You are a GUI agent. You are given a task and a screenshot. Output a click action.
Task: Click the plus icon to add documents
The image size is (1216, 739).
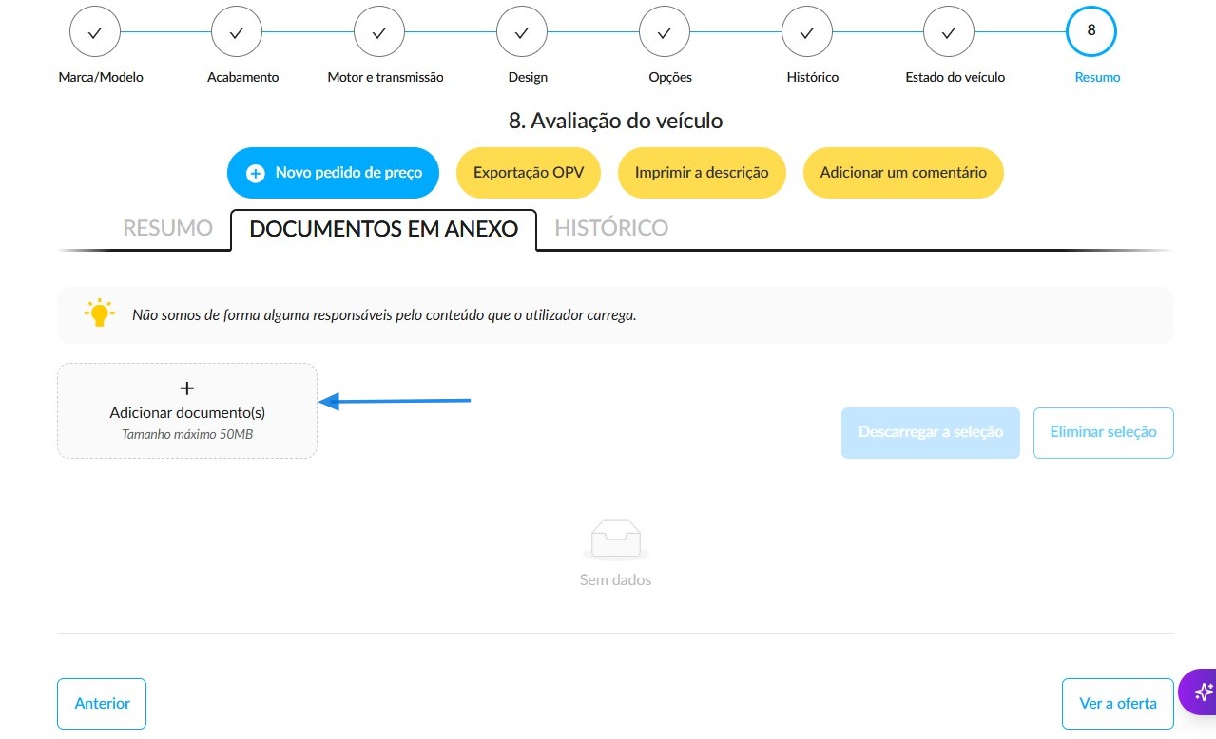(x=187, y=388)
